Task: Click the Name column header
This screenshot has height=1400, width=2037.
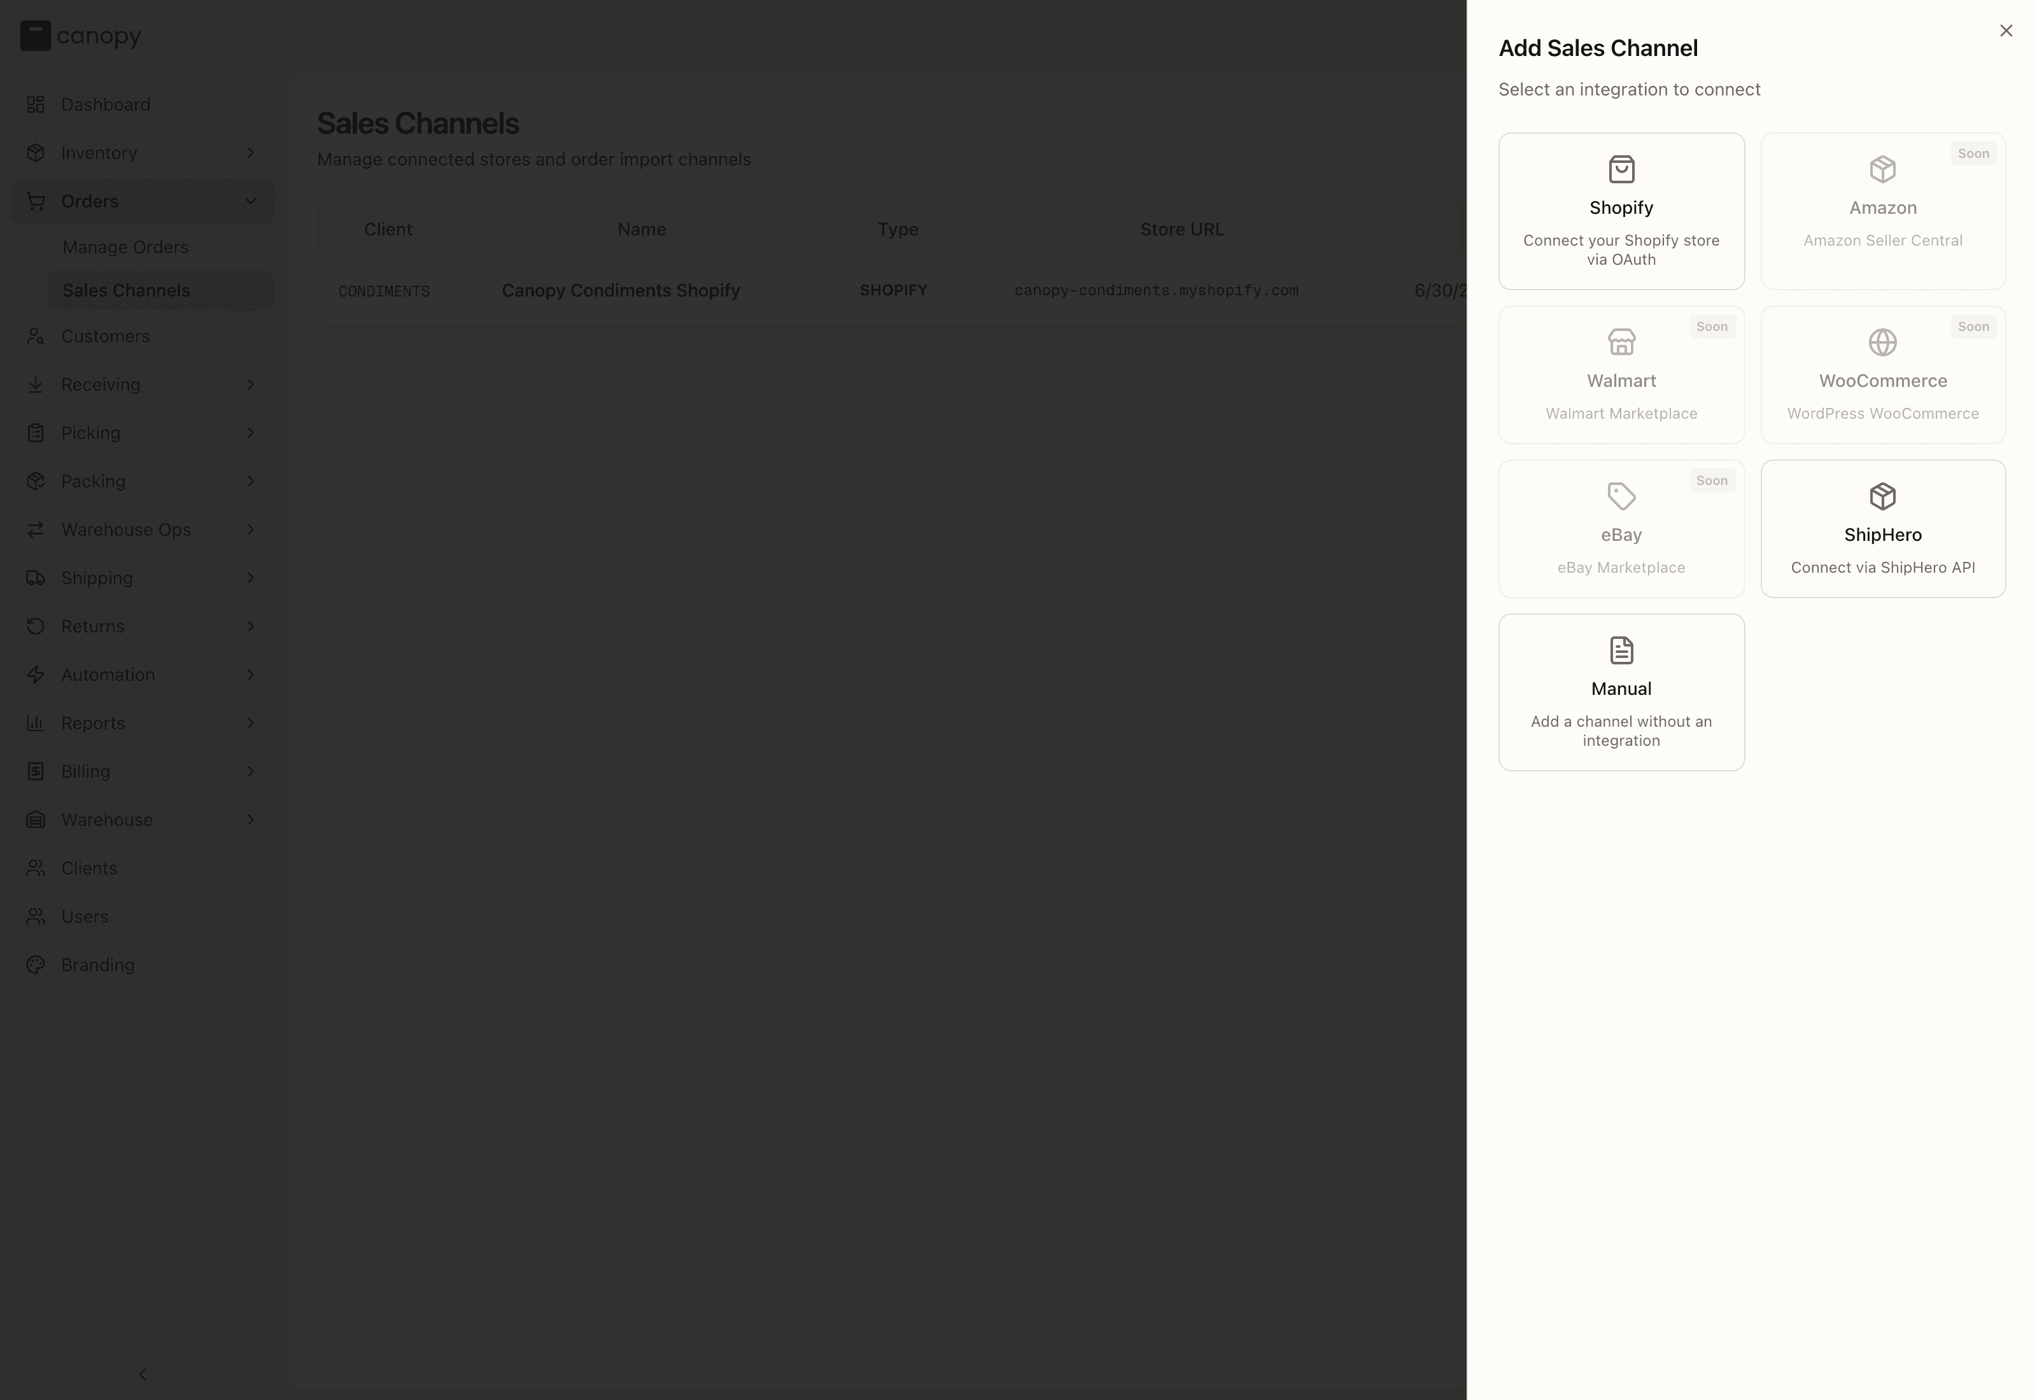Action: (x=641, y=229)
